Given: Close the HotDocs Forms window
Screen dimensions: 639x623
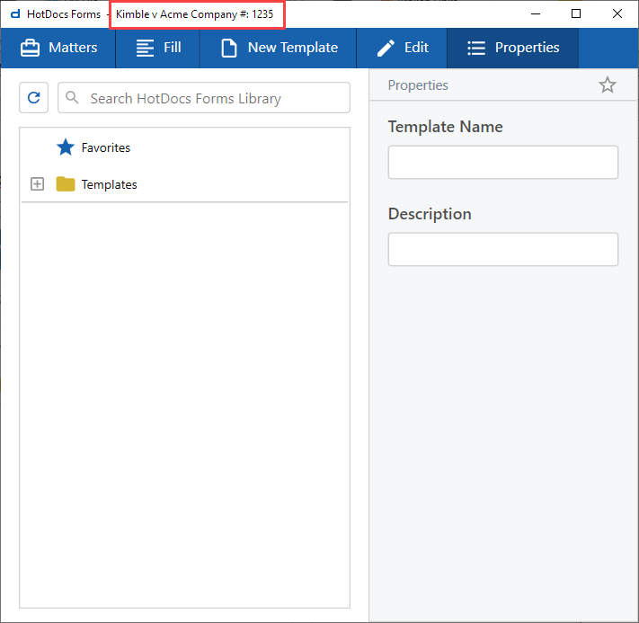Looking at the screenshot, I should 617,13.
